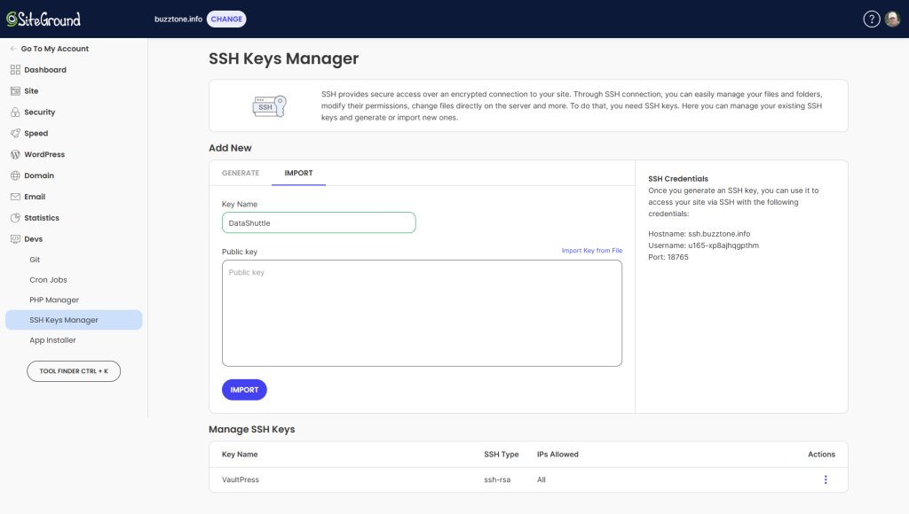Open the user profile avatar
The width and height of the screenshot is (909, 514).
click(892, 19)
